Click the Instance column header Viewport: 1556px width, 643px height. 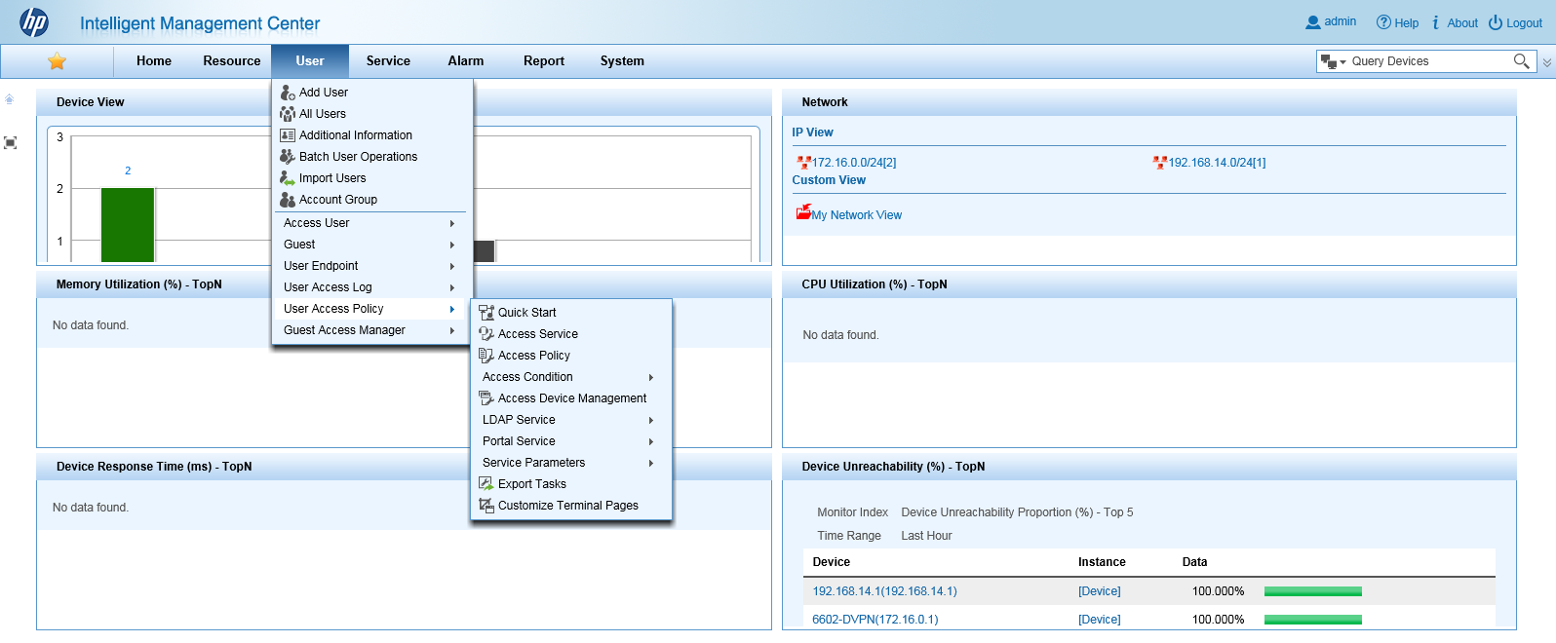click(1102, 562)
